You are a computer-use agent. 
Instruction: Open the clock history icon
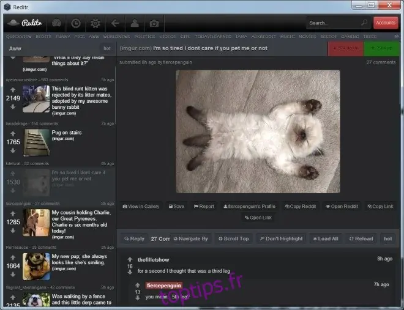[76, 23]
